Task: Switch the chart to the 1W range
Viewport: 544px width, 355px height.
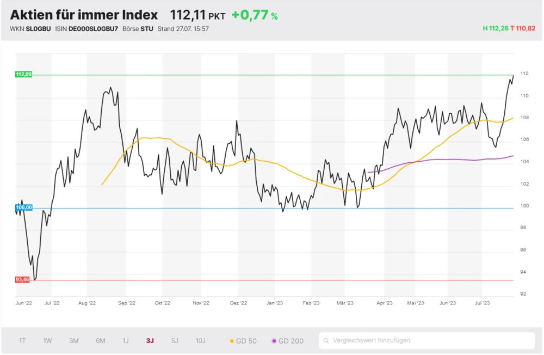Action: 48,341
